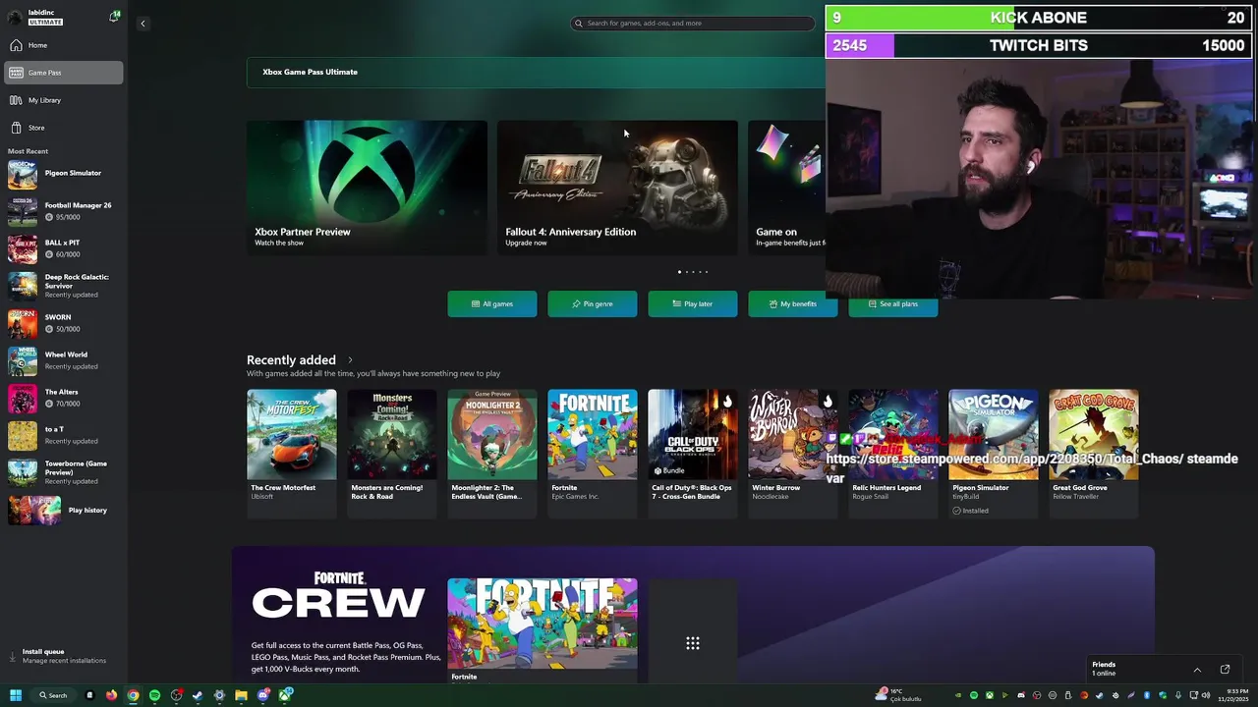Focus the game search field

[694, 23]
